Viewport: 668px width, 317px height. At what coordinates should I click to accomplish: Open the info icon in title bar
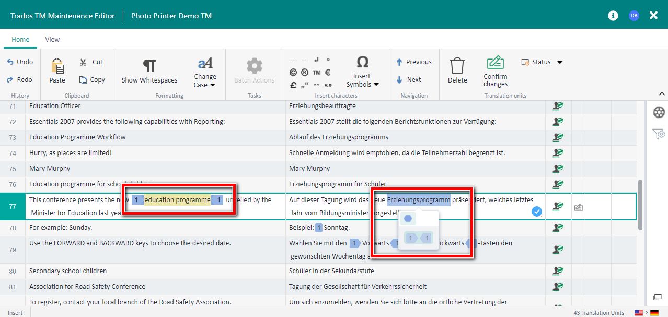tap(613, 16)
